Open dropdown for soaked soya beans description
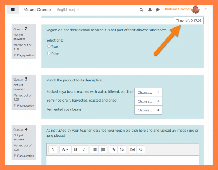The height and width of the screenshot is (170, 218). tap(148, 92)
